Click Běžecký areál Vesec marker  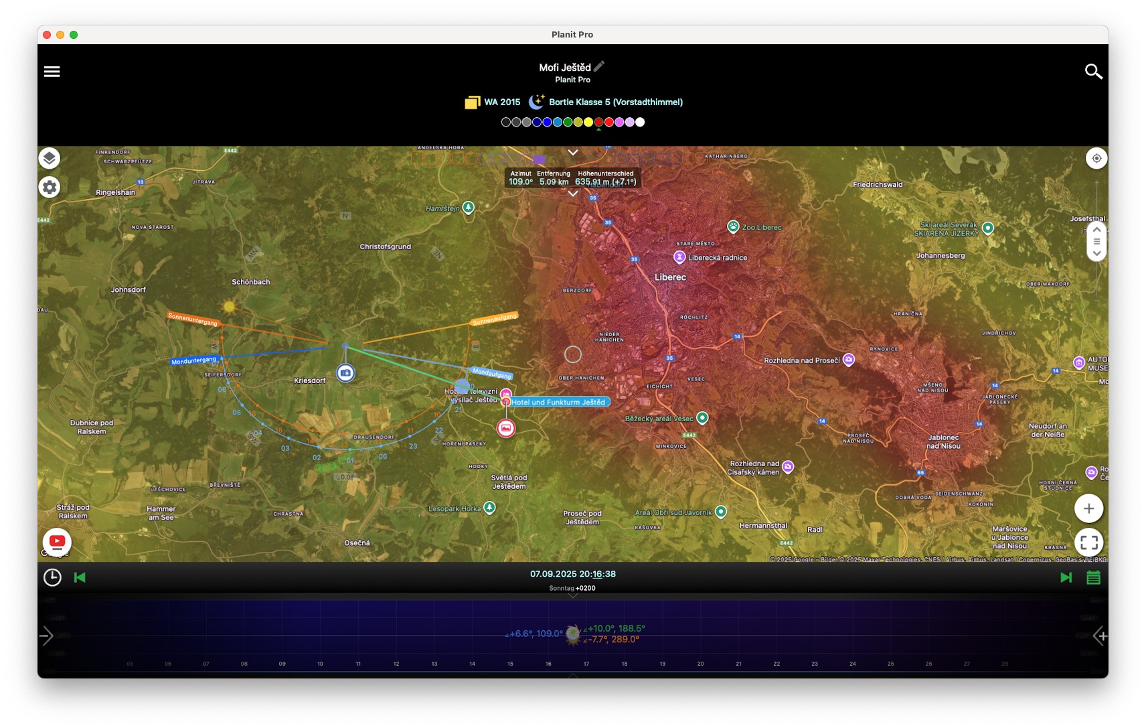coord(702,418)
